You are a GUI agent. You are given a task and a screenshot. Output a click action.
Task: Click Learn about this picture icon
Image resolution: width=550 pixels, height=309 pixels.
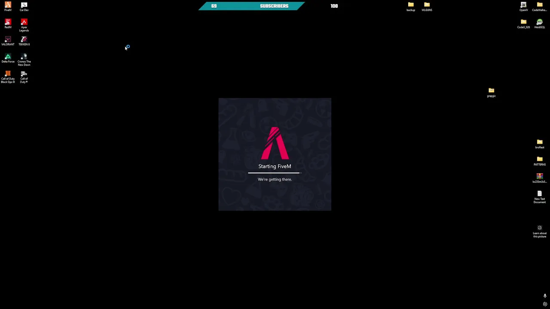tap(540, 231)
